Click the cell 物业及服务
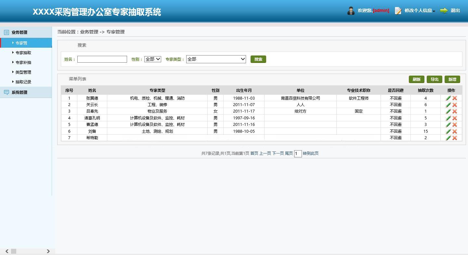 (x=157, y=111)
